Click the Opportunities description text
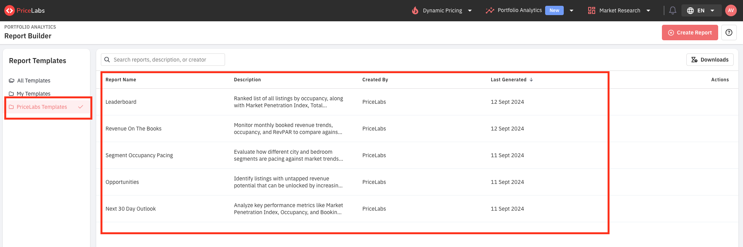The image size is (743, 247). (288, 182)
